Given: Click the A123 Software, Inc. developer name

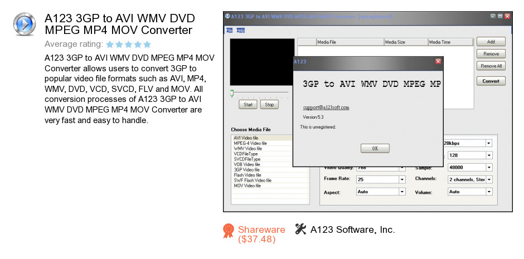Looking at the screenshot, I should point(352,229).
